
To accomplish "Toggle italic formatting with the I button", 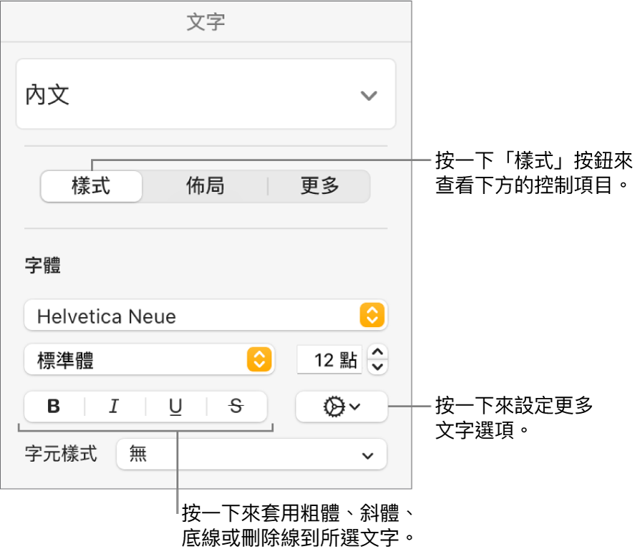I will click(x=115, y=407).
